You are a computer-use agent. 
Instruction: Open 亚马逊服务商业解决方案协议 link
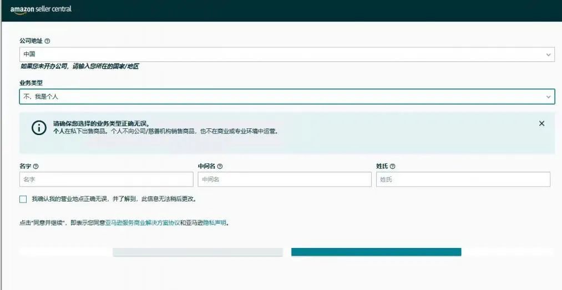[x=143, y=223]
